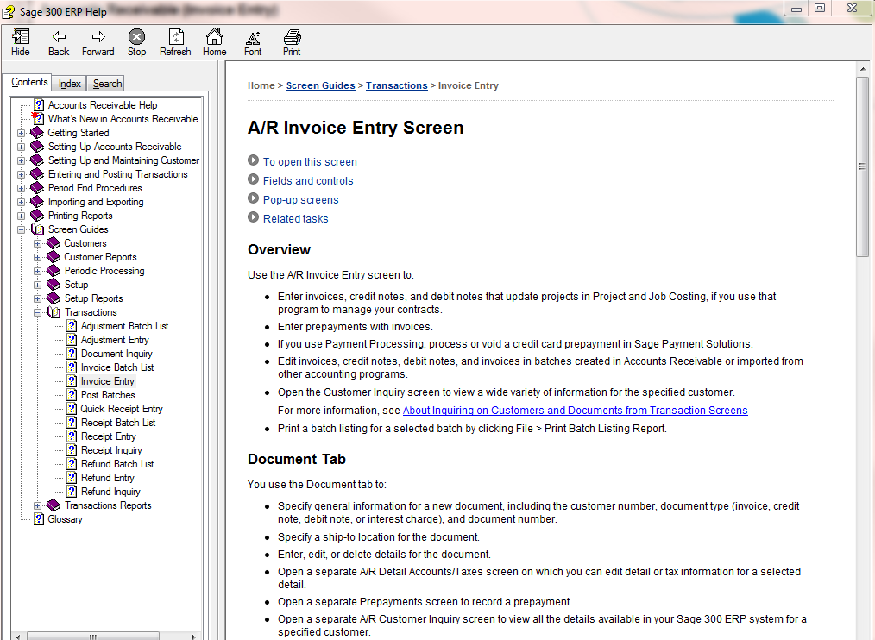Switch to the Index tab
This screenshot has height=640, width=875.
pyautogui.click(x=70, y=84)
